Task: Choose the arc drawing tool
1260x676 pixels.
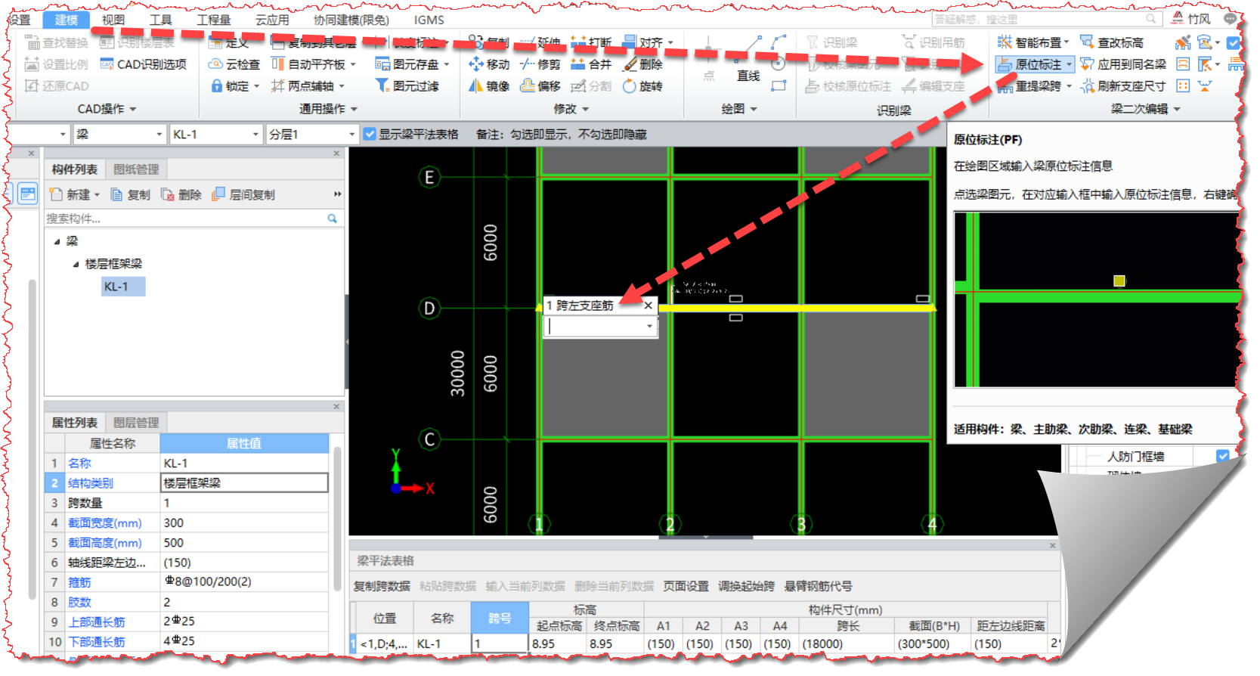Action: point(779,42)
